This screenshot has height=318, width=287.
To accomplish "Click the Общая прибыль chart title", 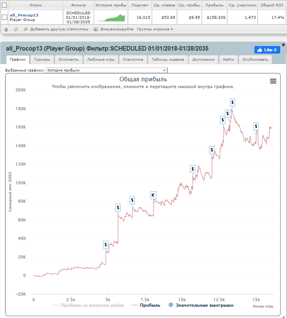I will (x=143, y=79).
